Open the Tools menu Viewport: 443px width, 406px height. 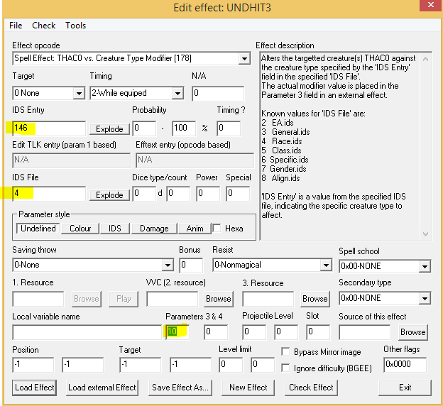75,26
